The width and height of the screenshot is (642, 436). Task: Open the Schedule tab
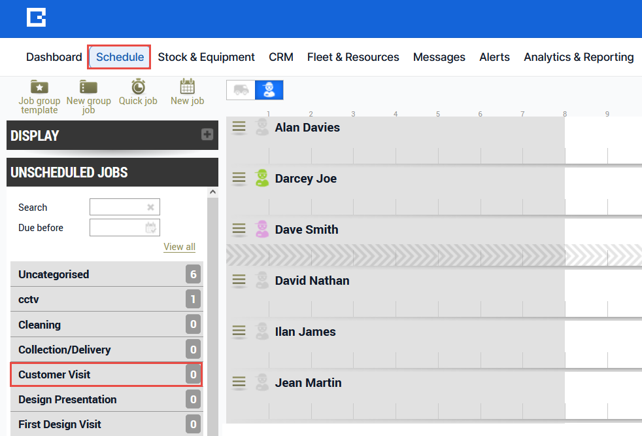tap(120, 57)
